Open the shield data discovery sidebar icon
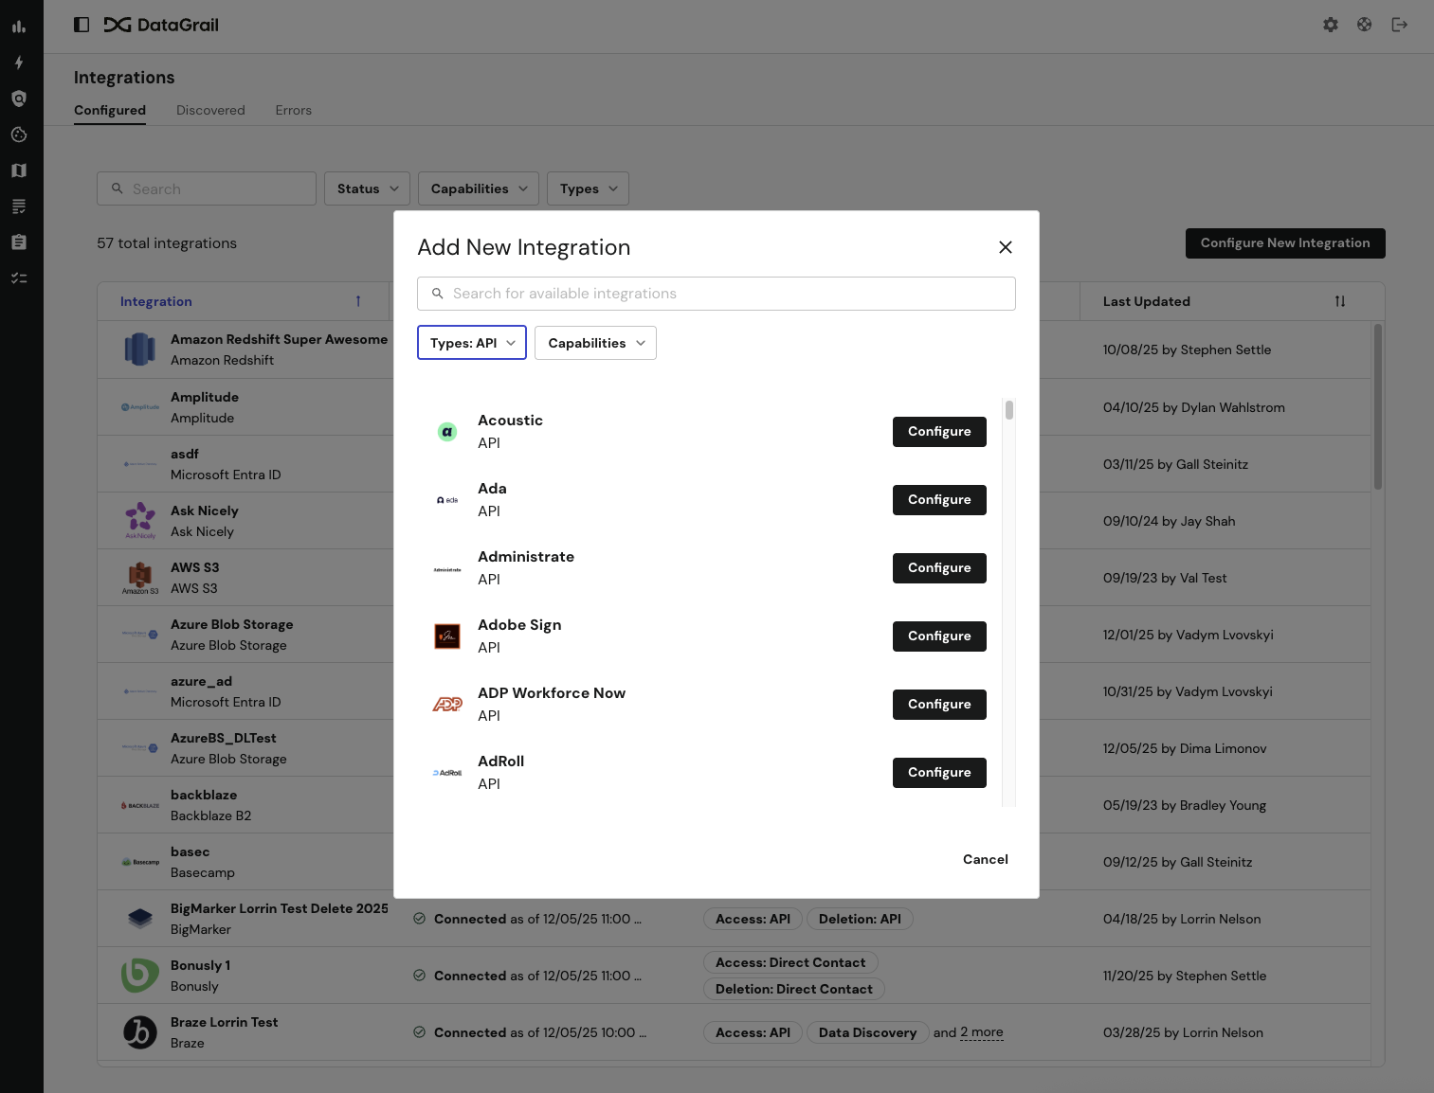The image size is (1434, 1093). (19, 99)
